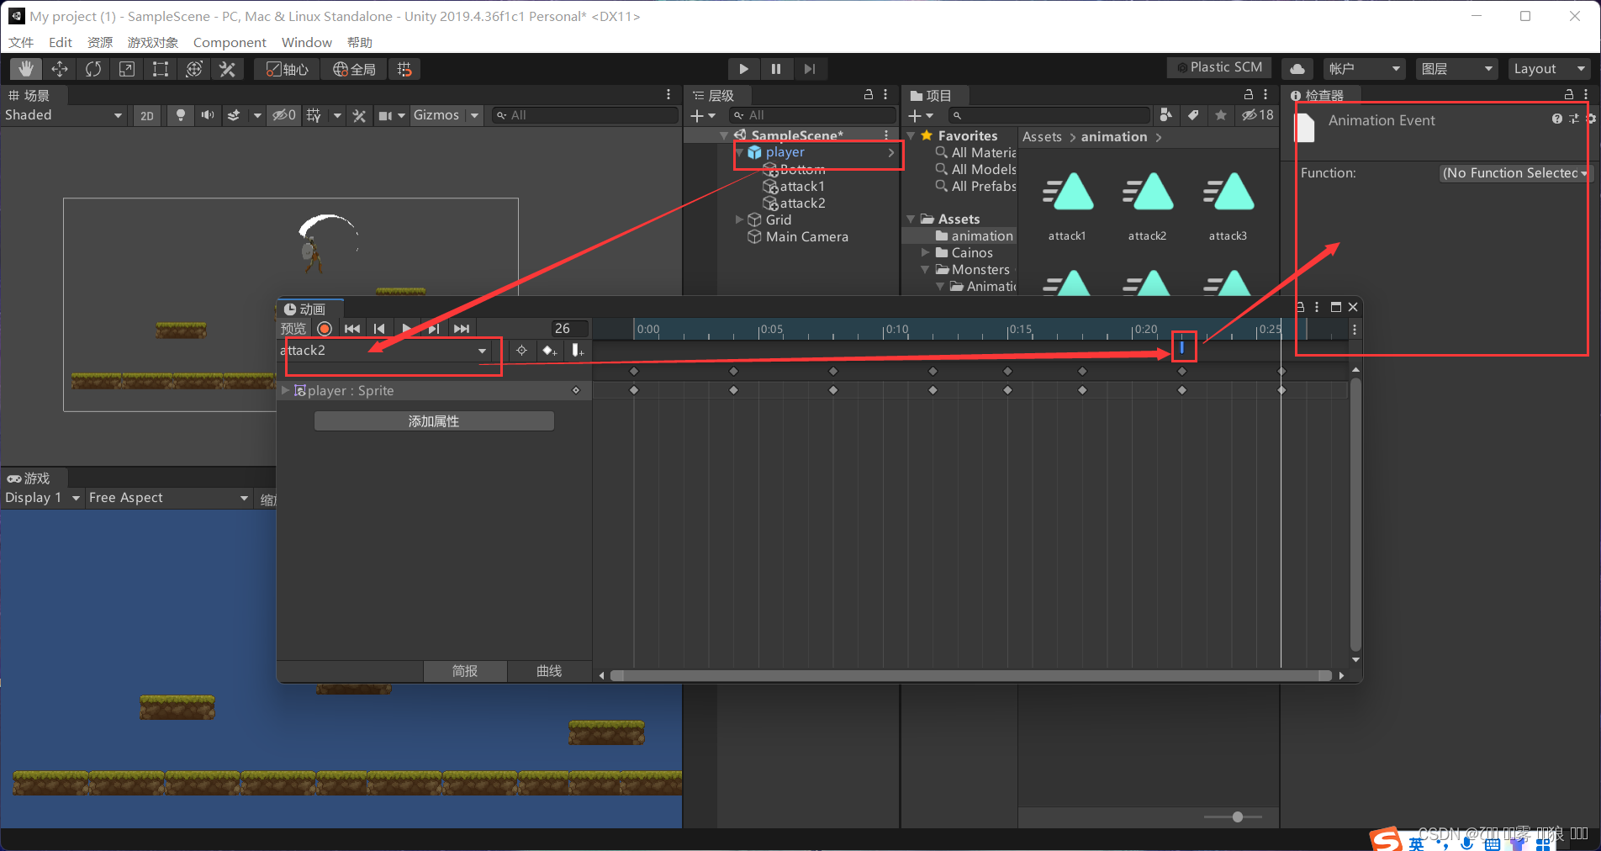Toggle animation record button
This screenshot has height=851, width=1601.
click(x=325, y=329)
